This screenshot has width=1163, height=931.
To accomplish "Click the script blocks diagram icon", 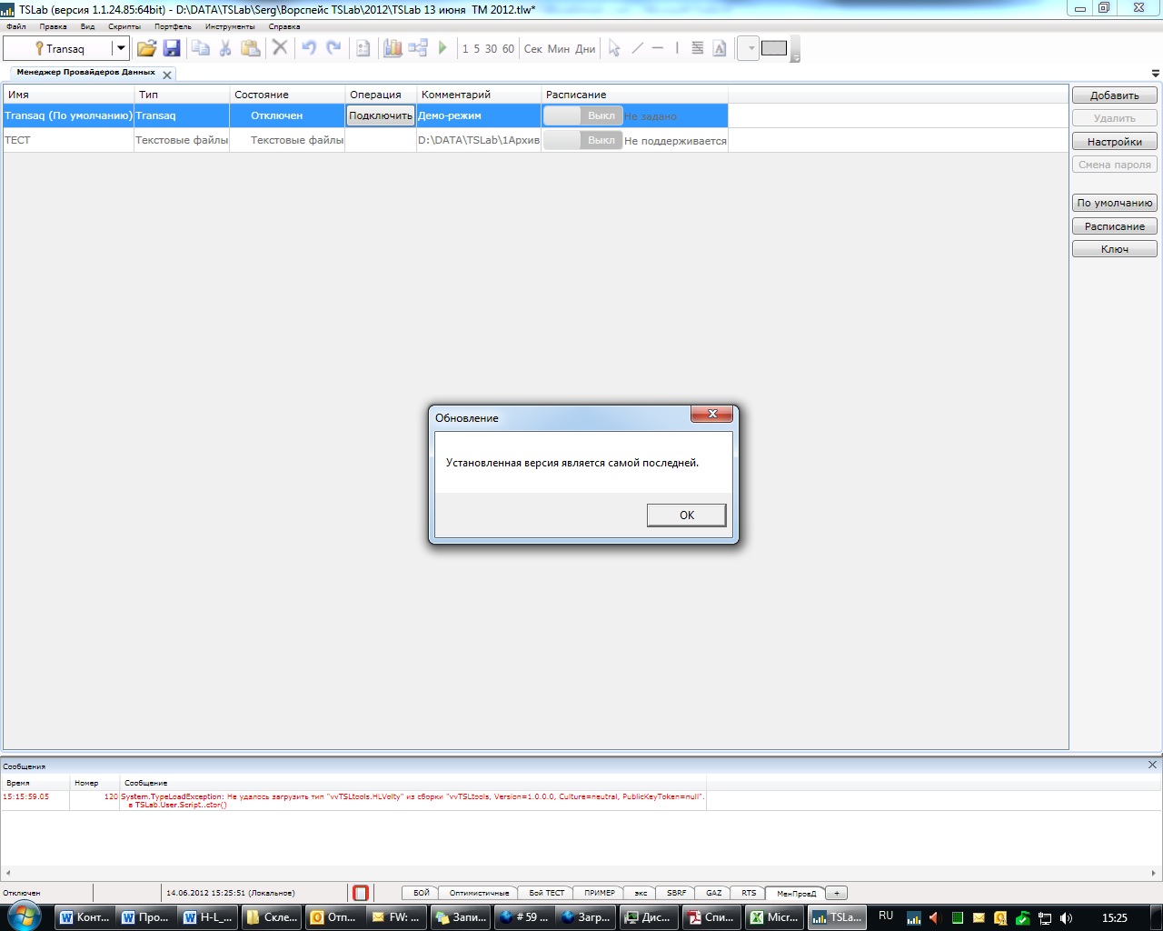I will (418, 48).
